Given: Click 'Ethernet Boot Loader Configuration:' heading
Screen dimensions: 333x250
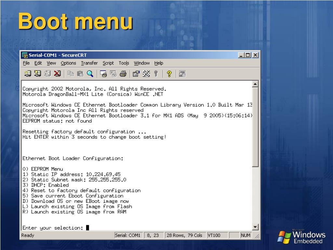Looking at the screenshot, I should (x=73, y=159).
